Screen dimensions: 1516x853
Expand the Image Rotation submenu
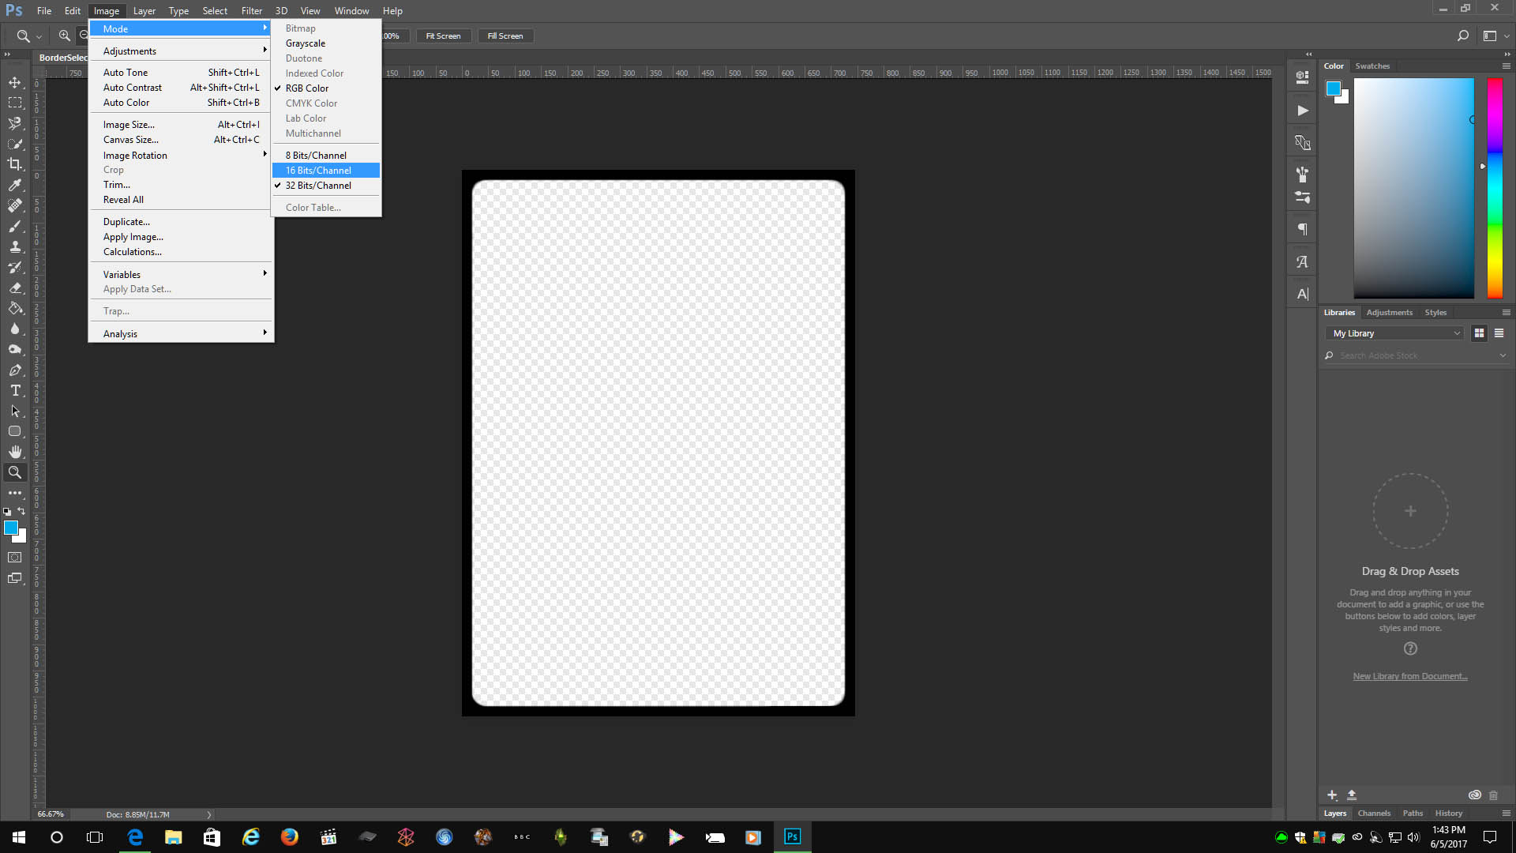(182, 155)
